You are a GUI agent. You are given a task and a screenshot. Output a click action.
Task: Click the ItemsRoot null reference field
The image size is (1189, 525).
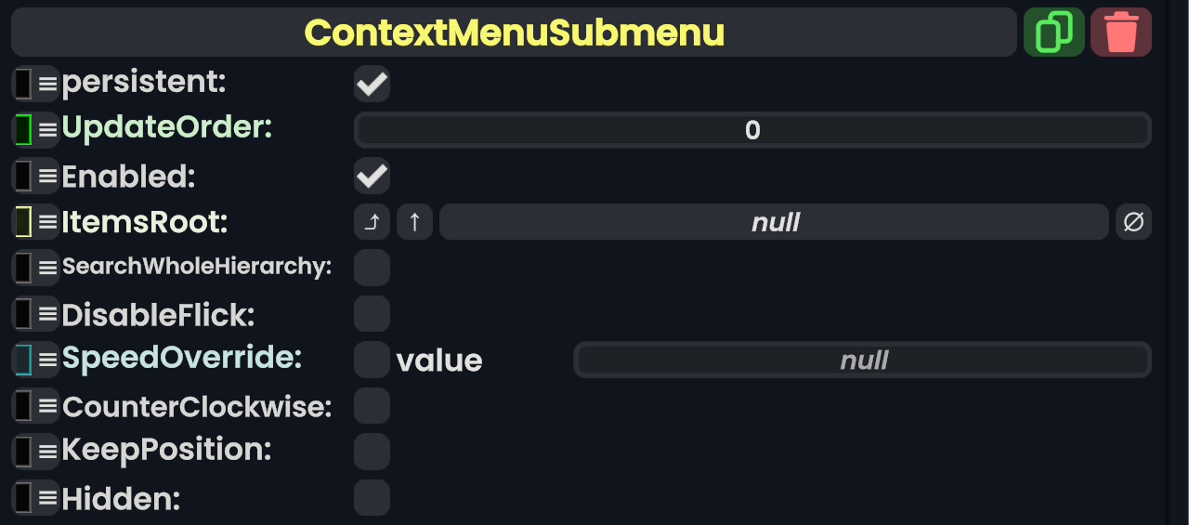[x=774, y=222]
